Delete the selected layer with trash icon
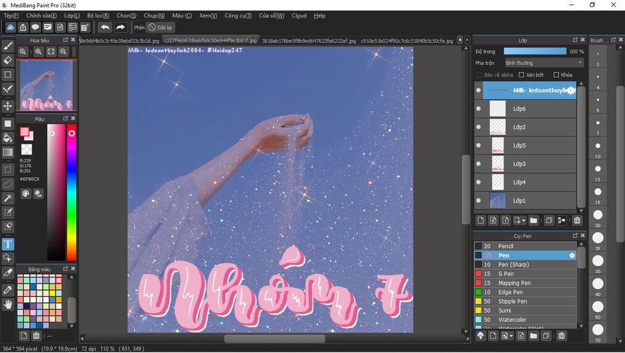Viewport: 625px width, 353px height. (x=577, y=220)
